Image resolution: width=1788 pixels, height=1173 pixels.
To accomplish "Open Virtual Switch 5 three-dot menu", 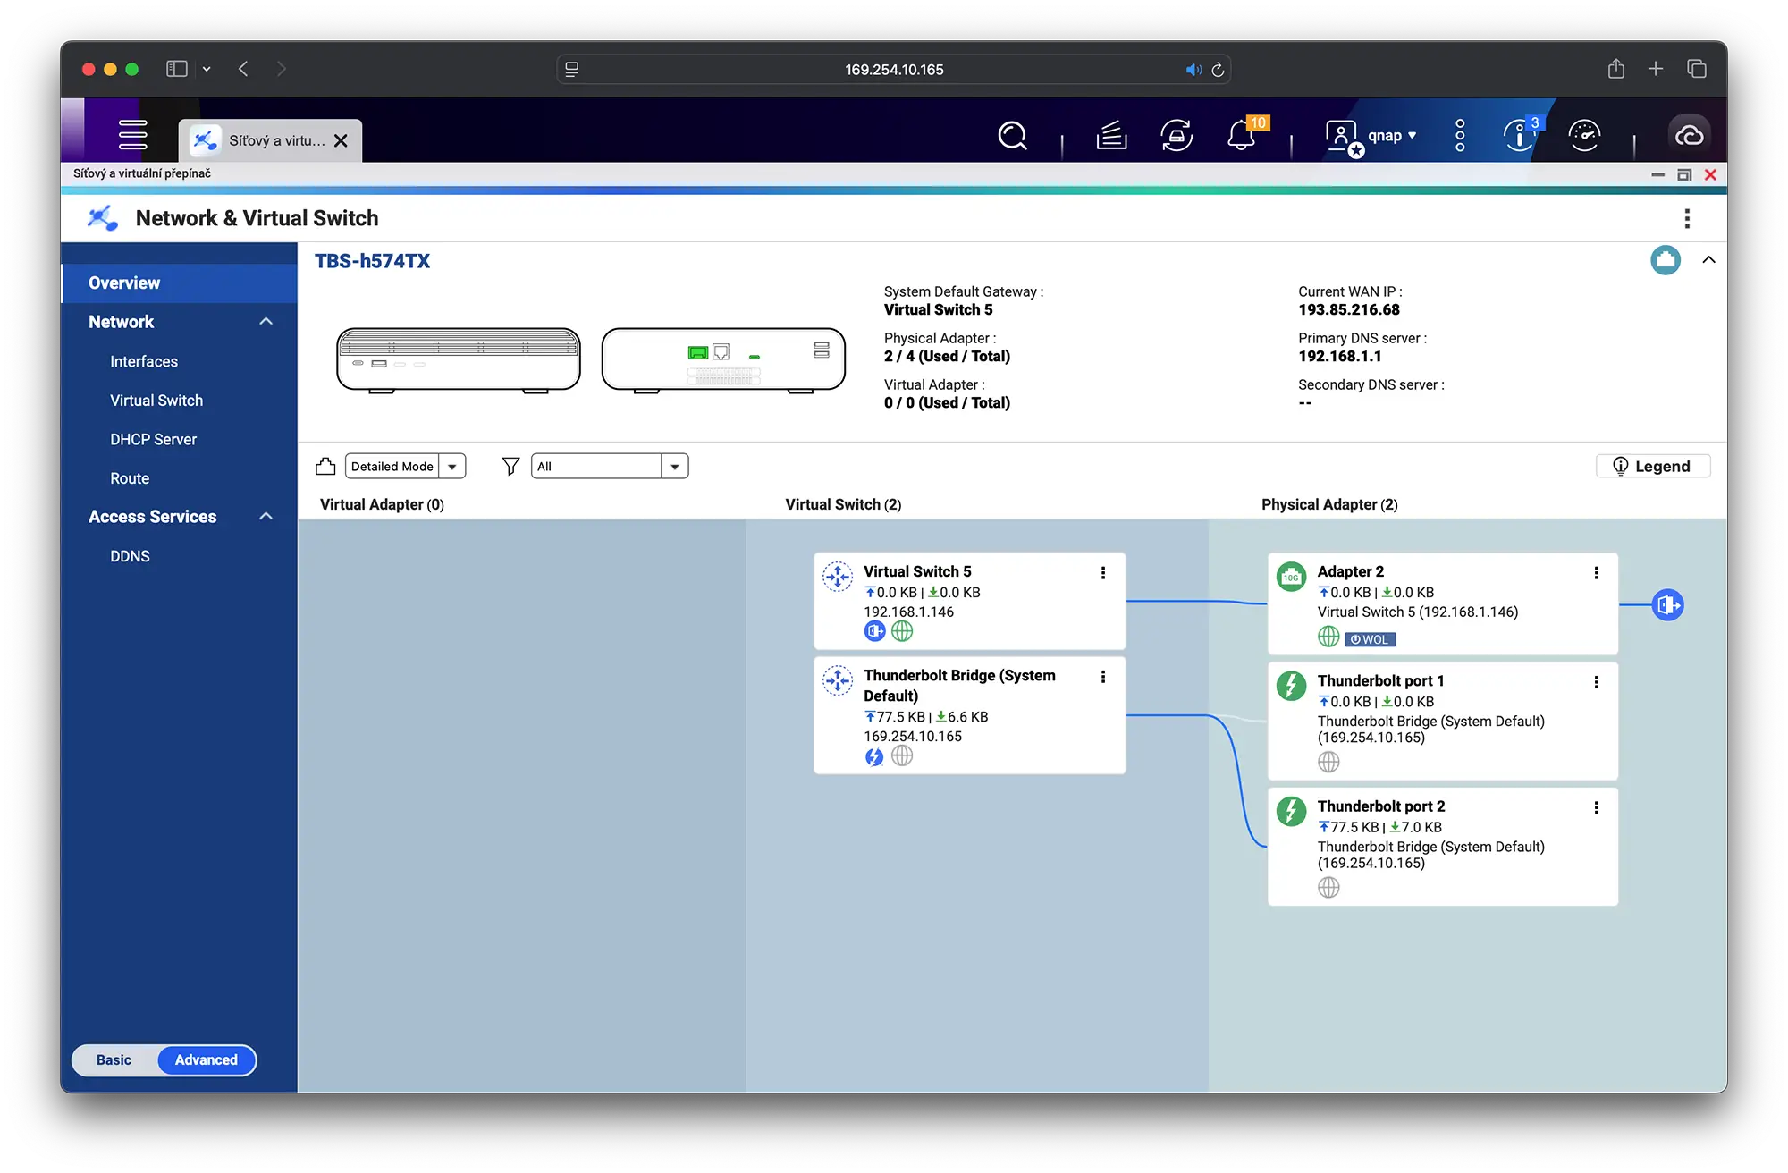I will [x=1103, y=573].
